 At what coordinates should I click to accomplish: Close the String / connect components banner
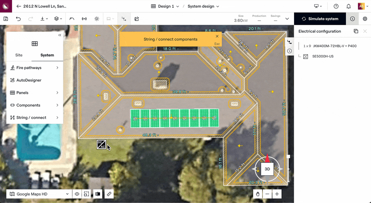(217, 36)
